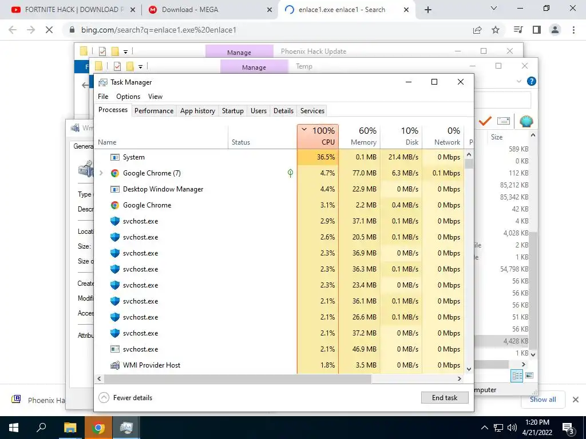
Task: Sort processes by Name column header
Action: [x=161, y=137]
